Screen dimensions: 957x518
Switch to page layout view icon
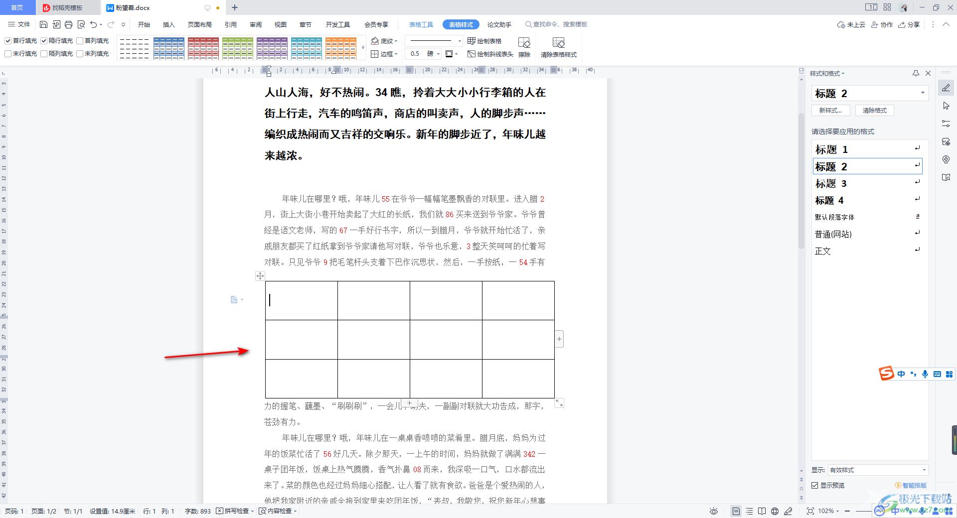(x=736, y=511)
